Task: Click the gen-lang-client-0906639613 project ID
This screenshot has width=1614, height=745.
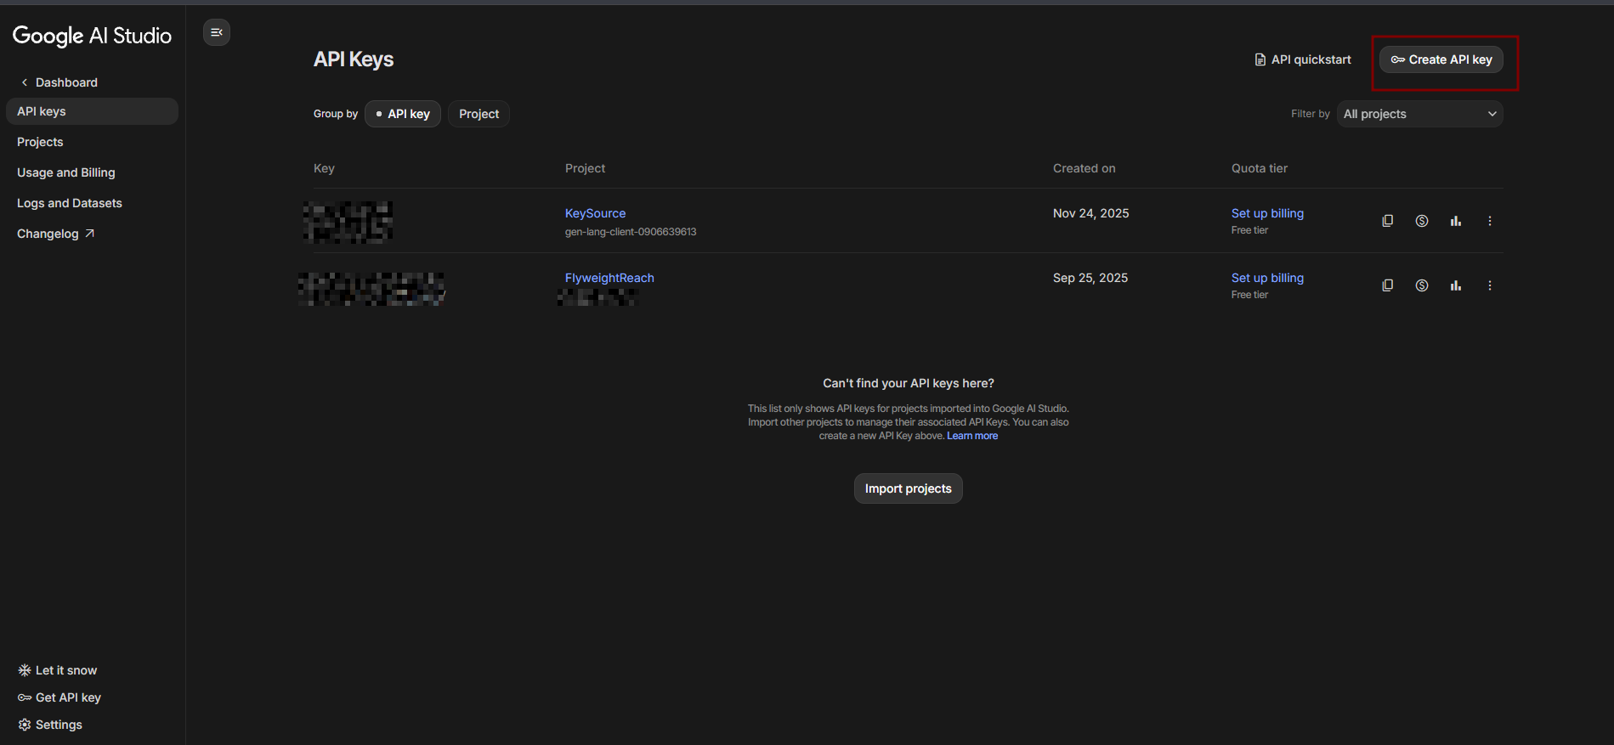Action: (x=631, y=232)
